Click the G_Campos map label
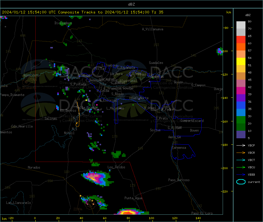The image size is (263, 222). coord(198,85)
